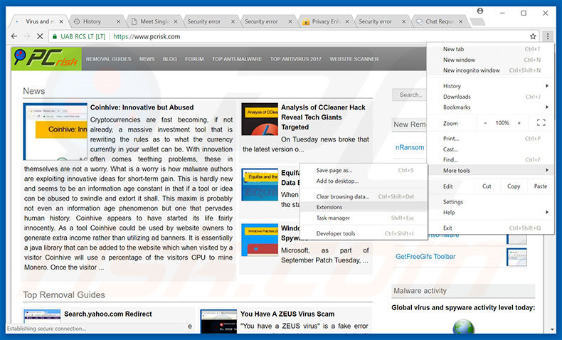Screen dimensions: 562x340
Task: Toggle fullscreen icon in Zoom row
Action: tap(541, 123)
